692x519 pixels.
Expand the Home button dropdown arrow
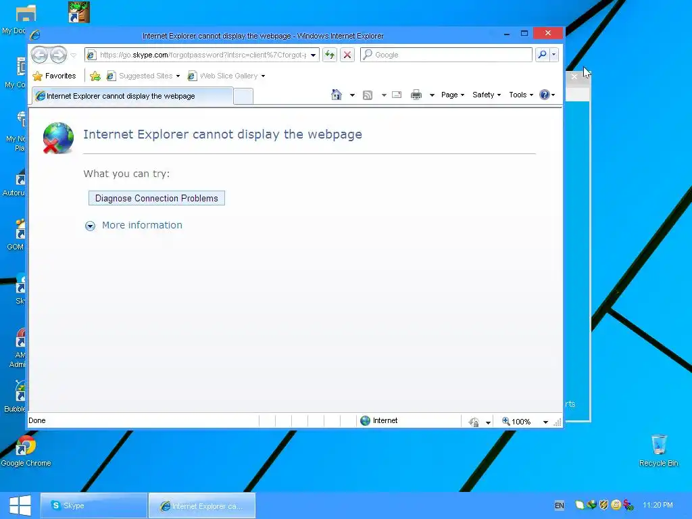coord(352,95)
